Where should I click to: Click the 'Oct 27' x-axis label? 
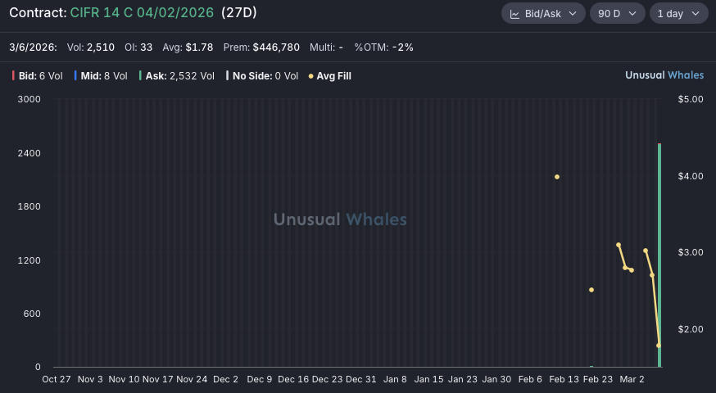pyautogui.click(x=57, y=379)
